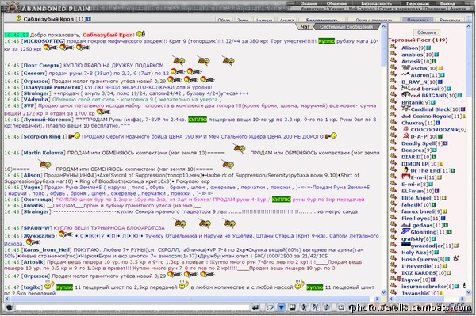Click the save chat floppy icon
The height and width of the screenshot is (316, 476).
click(292, 308)
